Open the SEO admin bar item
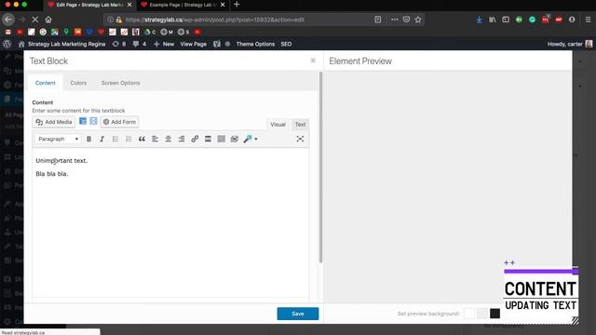Viewport: 596px width, 335px height. 286,44
